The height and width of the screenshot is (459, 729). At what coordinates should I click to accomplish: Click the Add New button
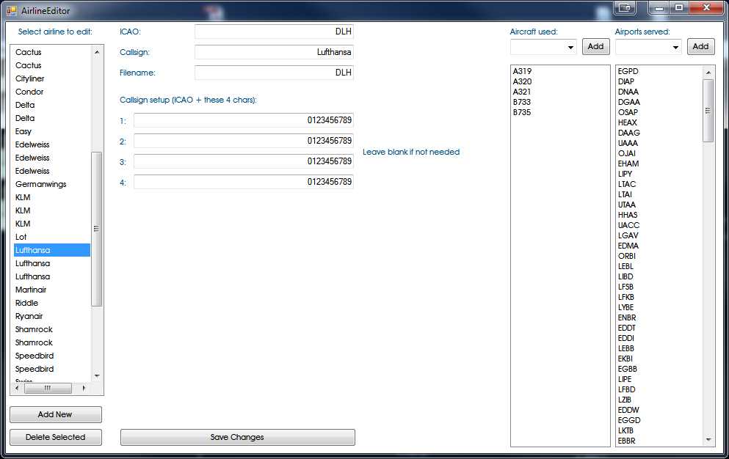(55, 414)
